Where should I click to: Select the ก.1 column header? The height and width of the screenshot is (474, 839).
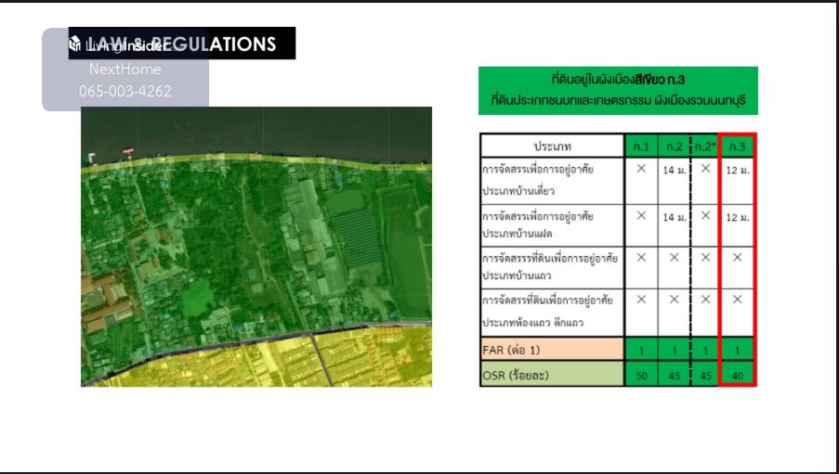click(641, 147)
